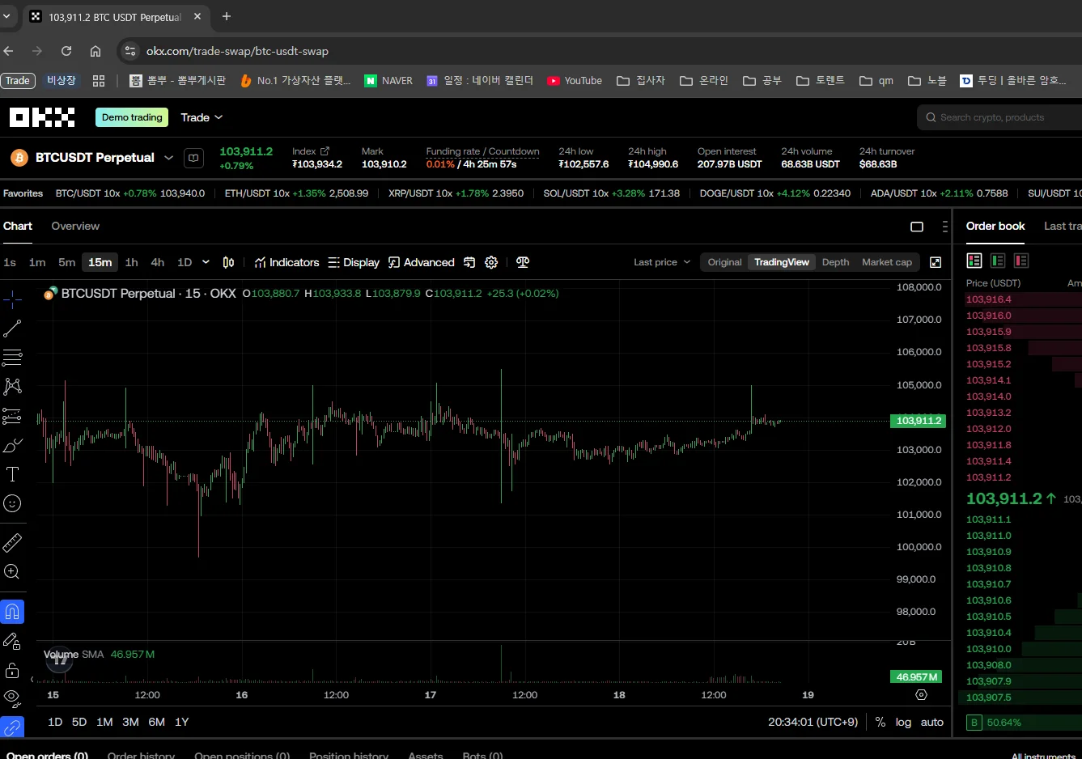Select the trend line drawing tool
This screenshot has height=759, width=1082.
click(x=12, y=329)
